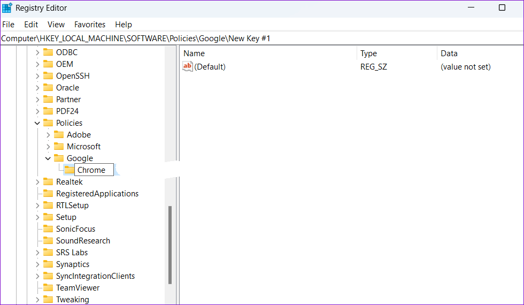Select the SoundResearch key label
The height and width of the screenshot is (305, 524).
(x=83, y=241)
